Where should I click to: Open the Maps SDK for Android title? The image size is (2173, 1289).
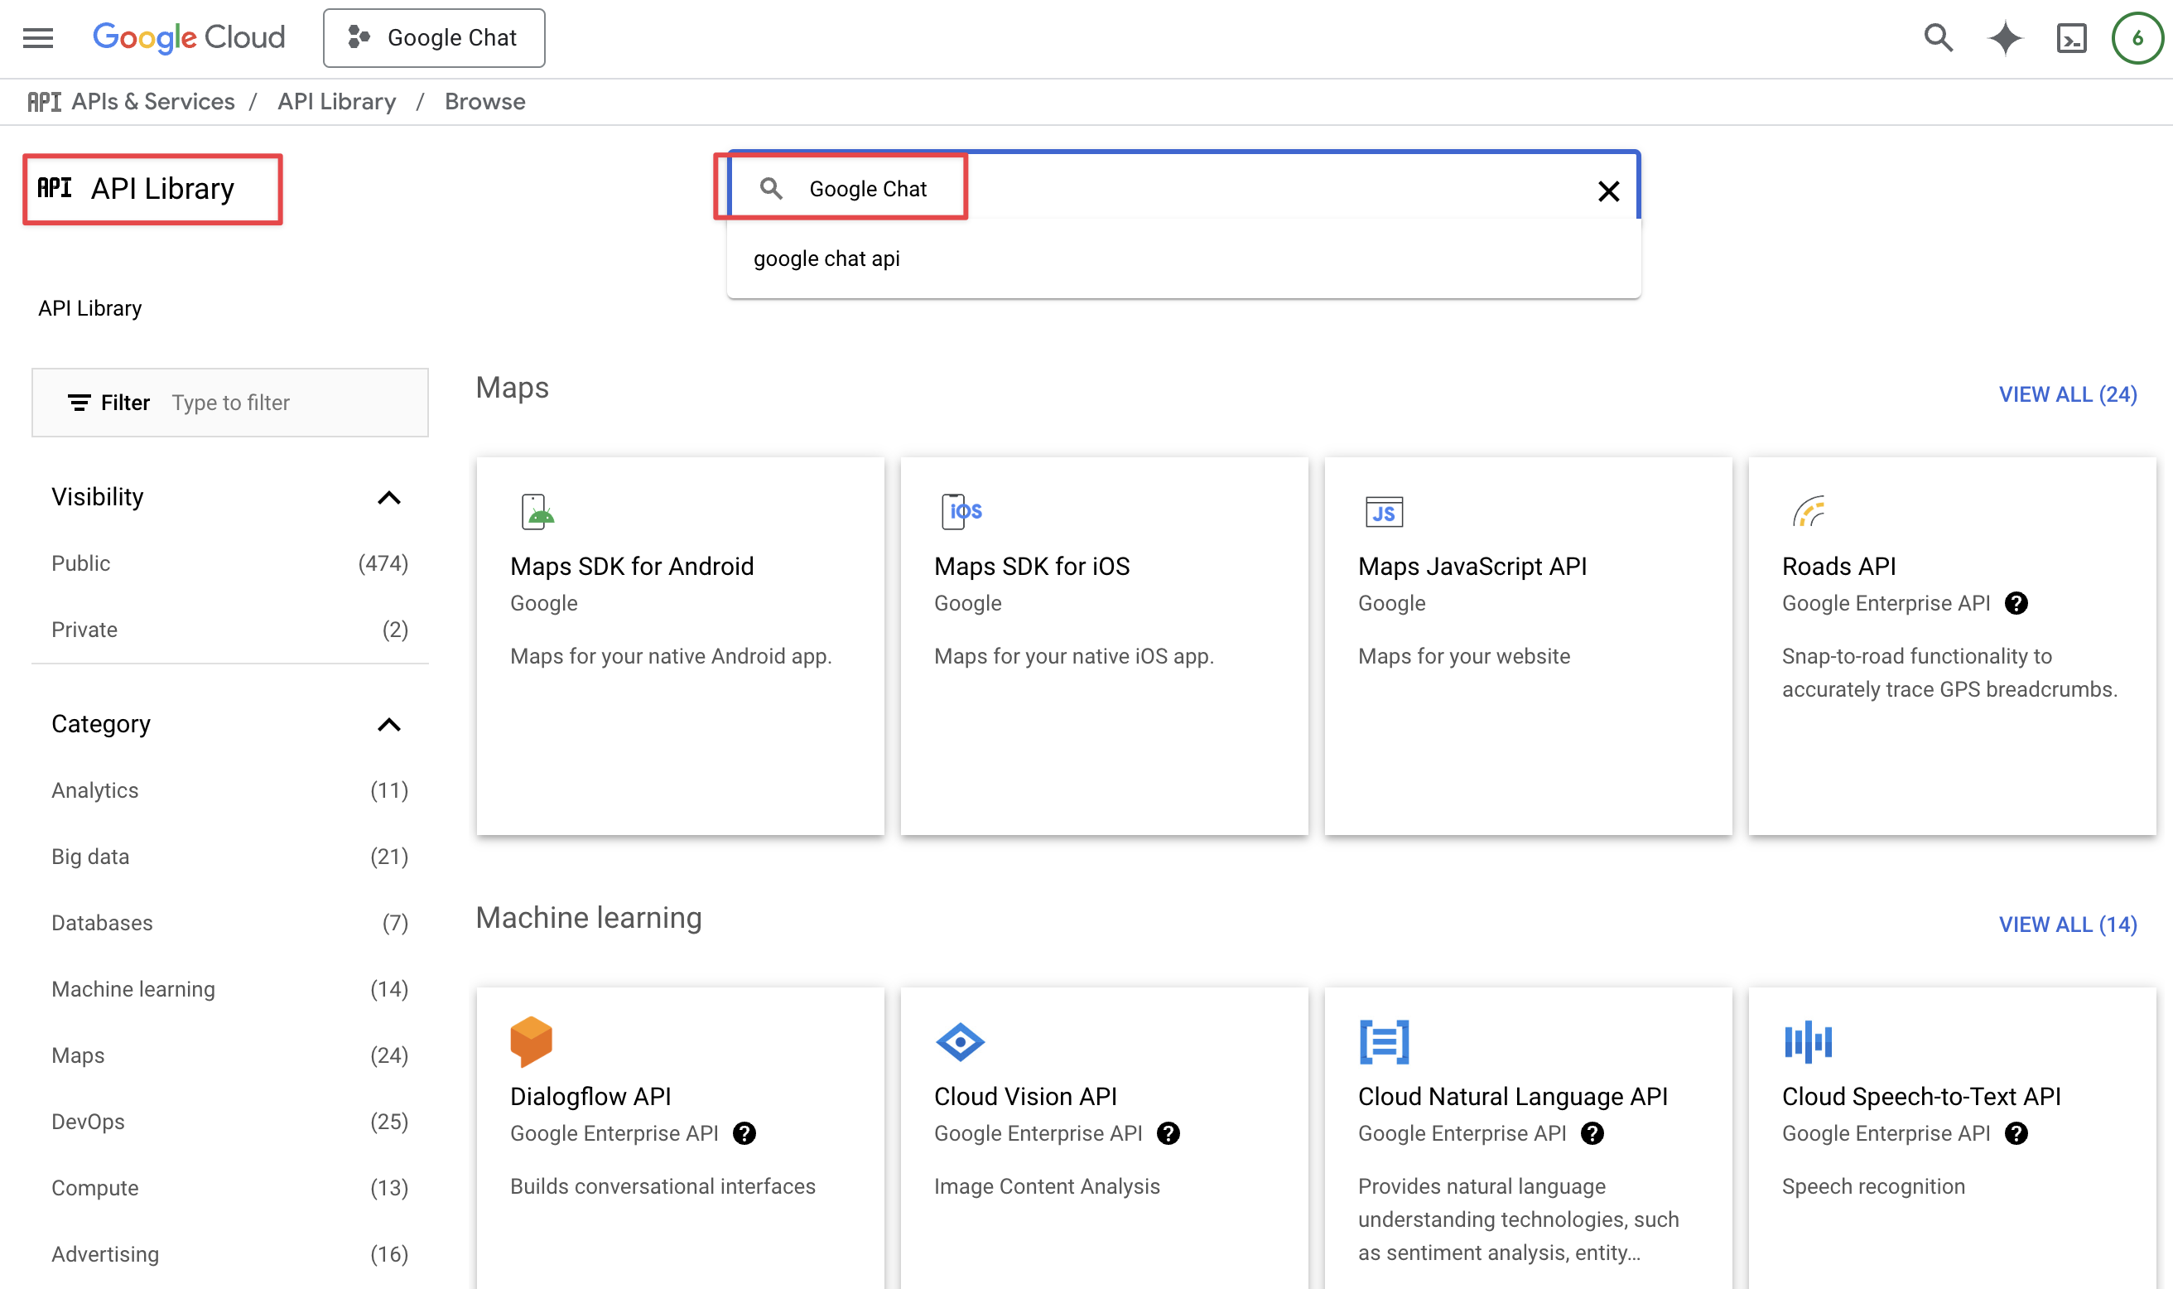(631, 567)
